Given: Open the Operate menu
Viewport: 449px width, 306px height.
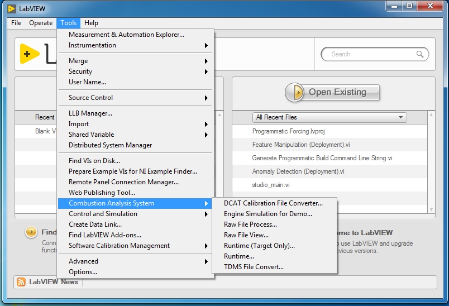Looking at the screenshot, I should [41, 23].
